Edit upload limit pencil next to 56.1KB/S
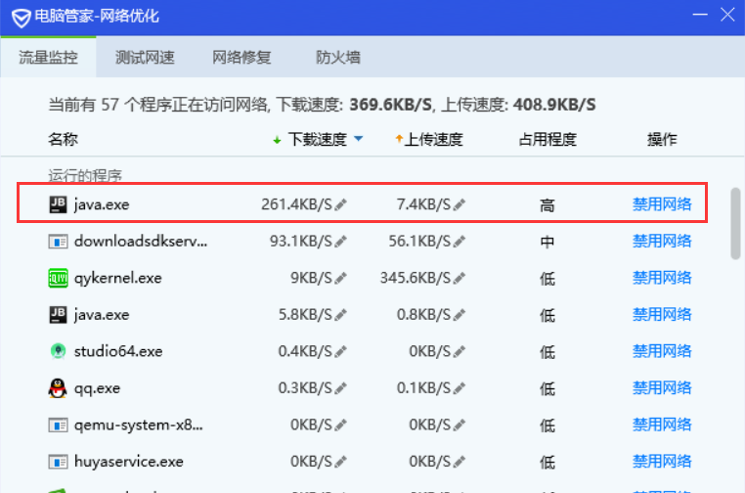 (x=459, y=242)
